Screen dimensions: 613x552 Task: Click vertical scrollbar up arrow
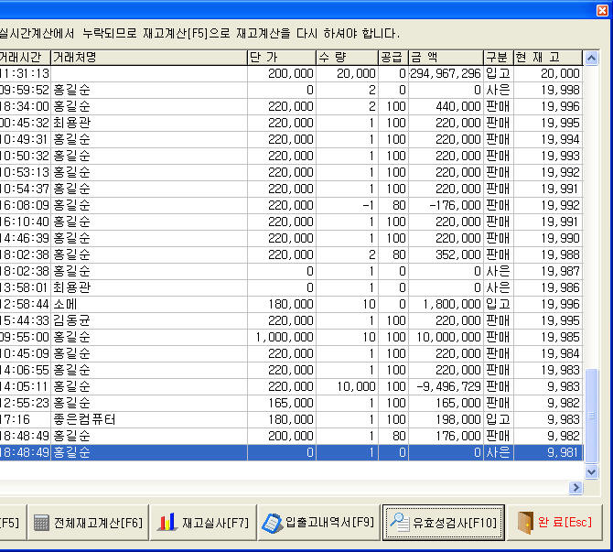click(591, 59)
